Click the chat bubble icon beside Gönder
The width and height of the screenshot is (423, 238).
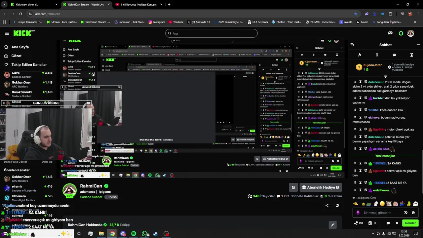tap(388, 223)
